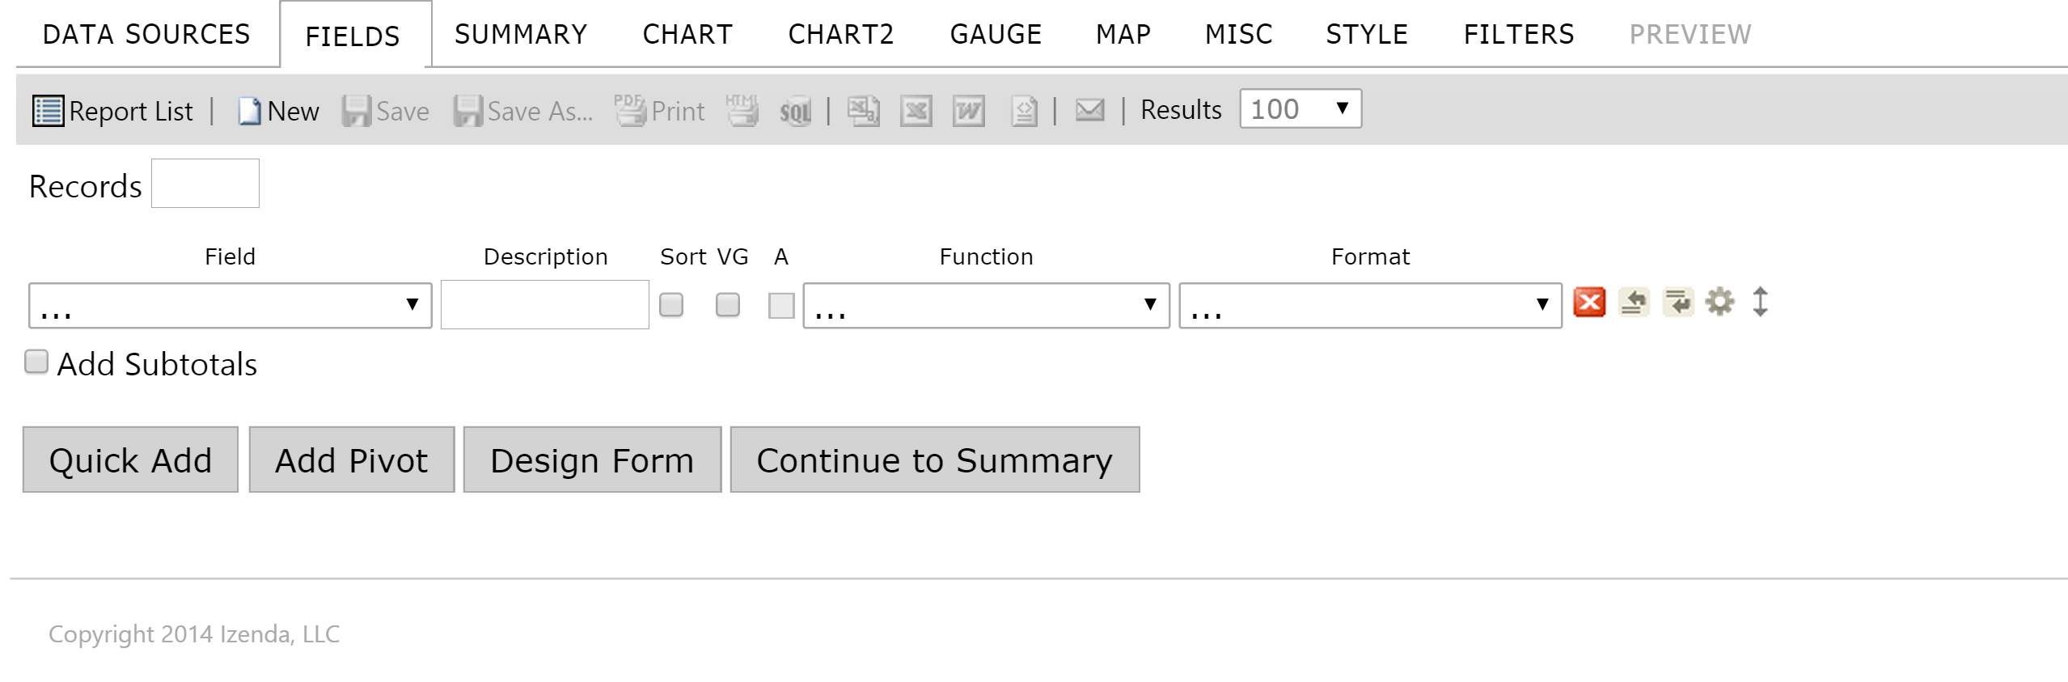2068x682 pixels.
Task: Click the insert row above icon
Action: [1635, 303]
